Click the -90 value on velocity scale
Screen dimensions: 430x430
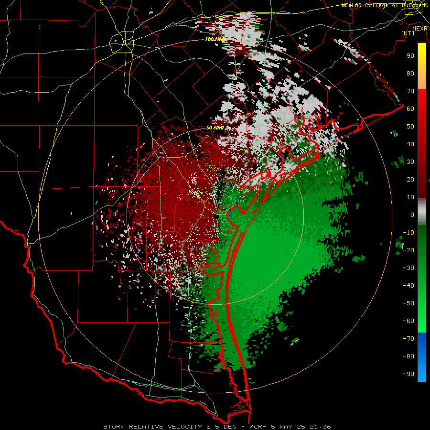tap(408, 374)
